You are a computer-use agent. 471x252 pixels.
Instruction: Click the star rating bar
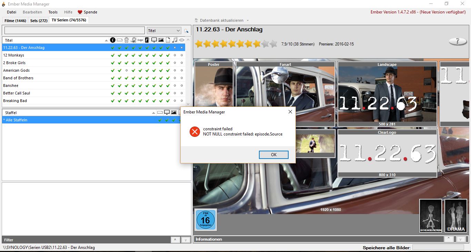[x=236, y=44]
